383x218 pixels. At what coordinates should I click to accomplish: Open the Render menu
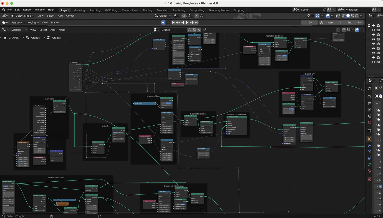tap(27, 9)
